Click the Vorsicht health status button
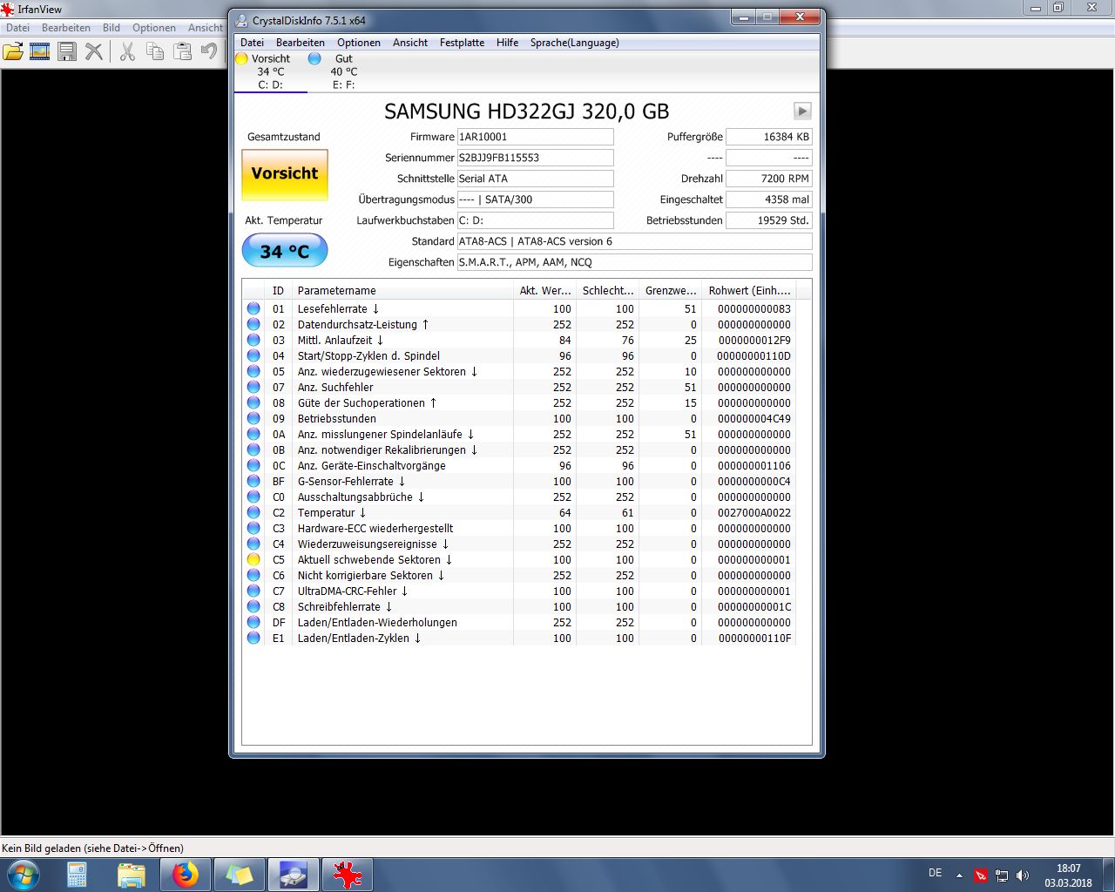Screen dimensions: 1115x892 (285, 174)
